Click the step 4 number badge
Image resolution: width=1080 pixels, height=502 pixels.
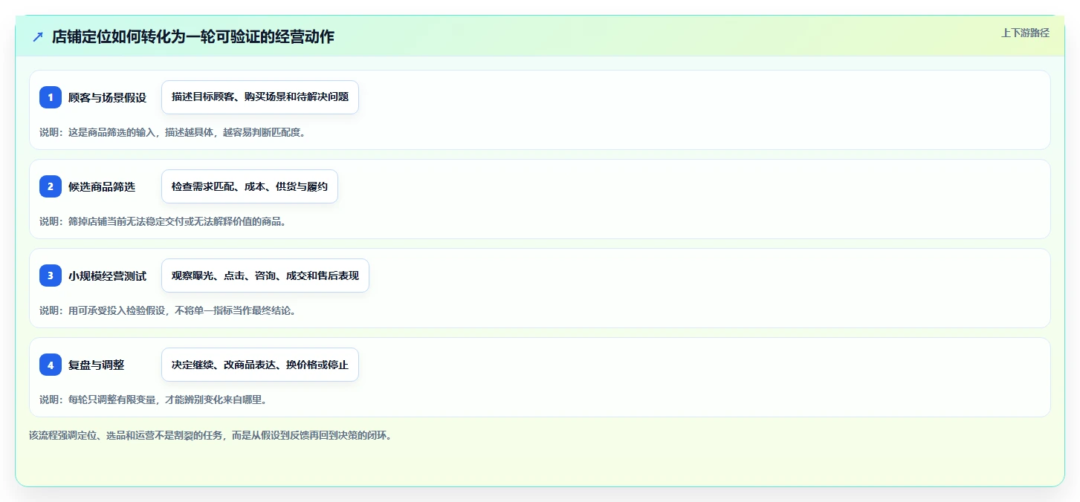(x=51, y=365)
